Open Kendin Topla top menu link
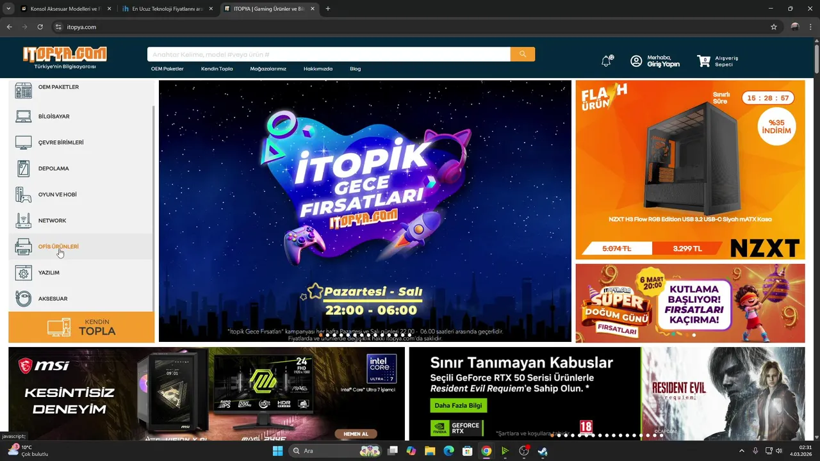 (x=217, y=69)
